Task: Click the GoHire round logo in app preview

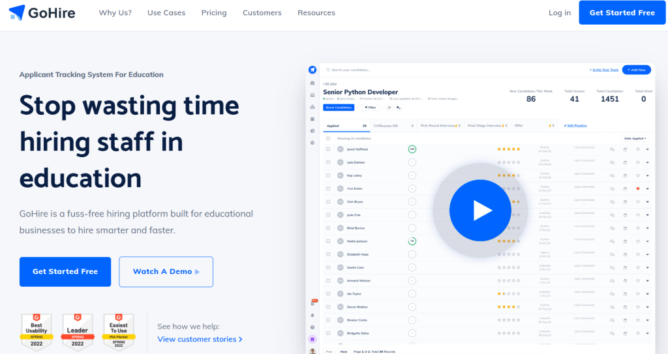Action: click(312, 70)
